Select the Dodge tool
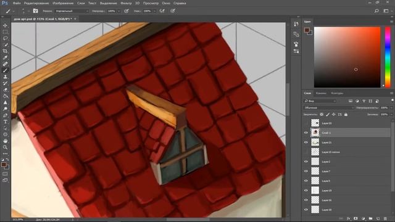This screenshot has width=395, height=222. 5,109
